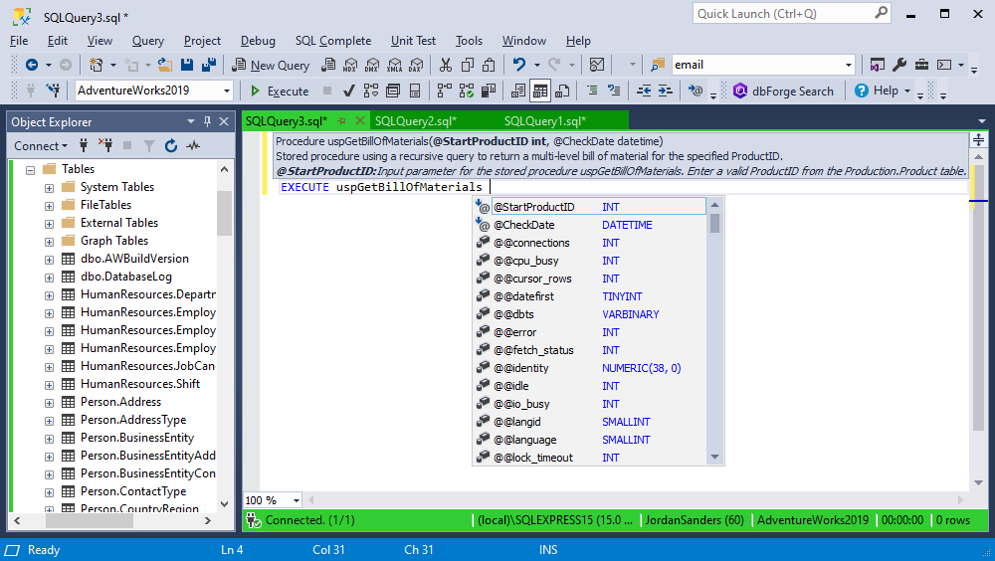The width and height of the screenshot is (995, 561).
Task: Toggle the Object Explorer auto-hide pin
Action: point(207,121)
